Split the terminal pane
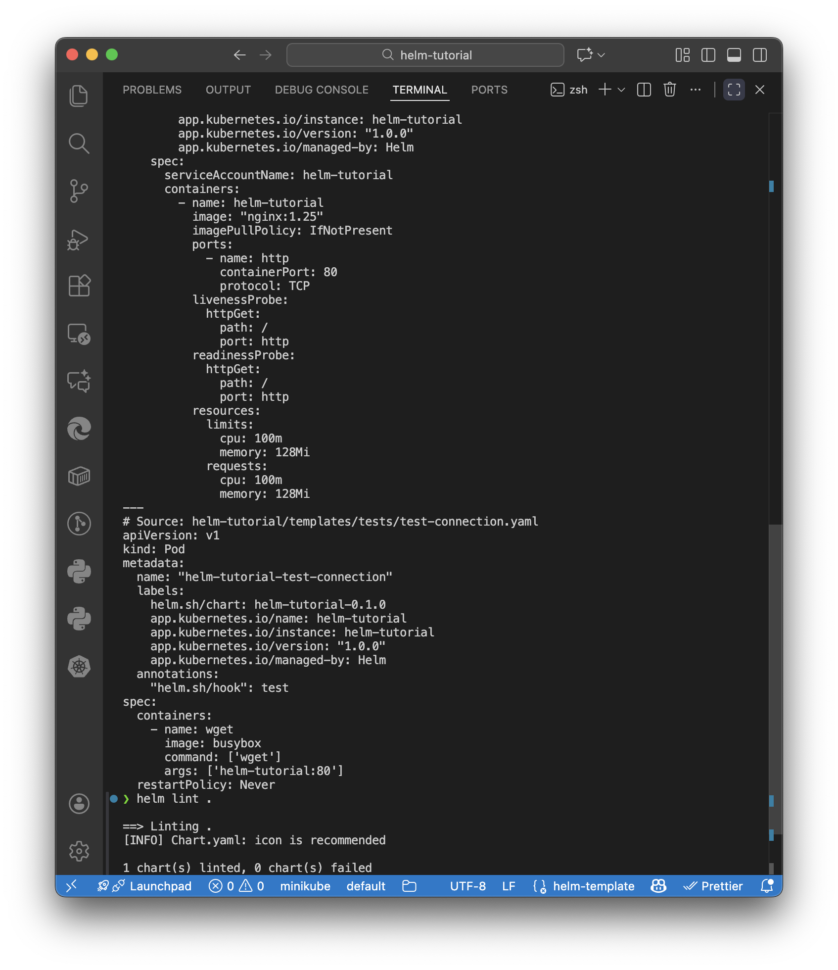Viewport: 838px width, 970px height. coord(644,90)
